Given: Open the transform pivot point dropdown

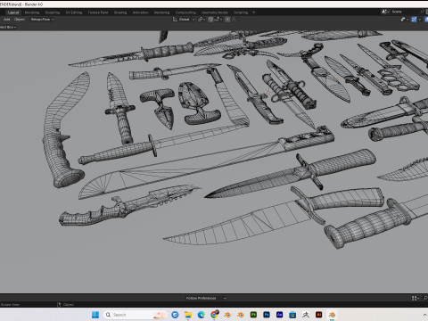Looking at the screenshot, I should pos(202,20).
